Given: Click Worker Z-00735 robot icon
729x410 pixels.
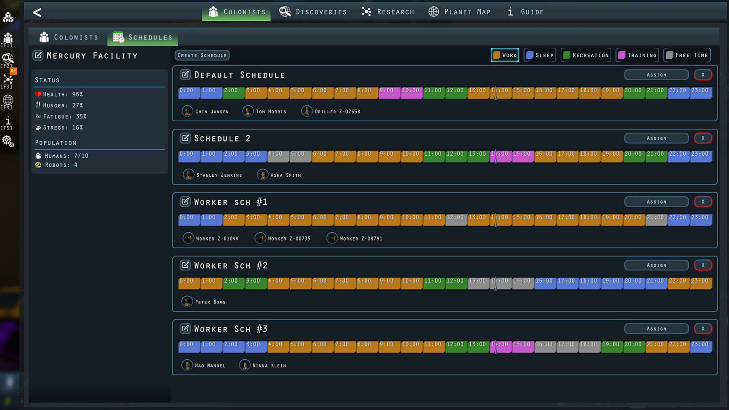Looking at the screenshot, I should point(260,238).
